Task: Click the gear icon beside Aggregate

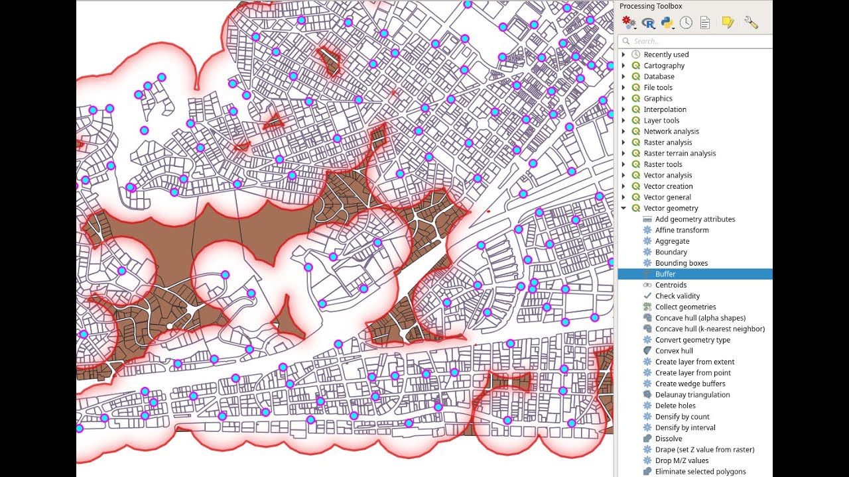Action: coord(647,241)
